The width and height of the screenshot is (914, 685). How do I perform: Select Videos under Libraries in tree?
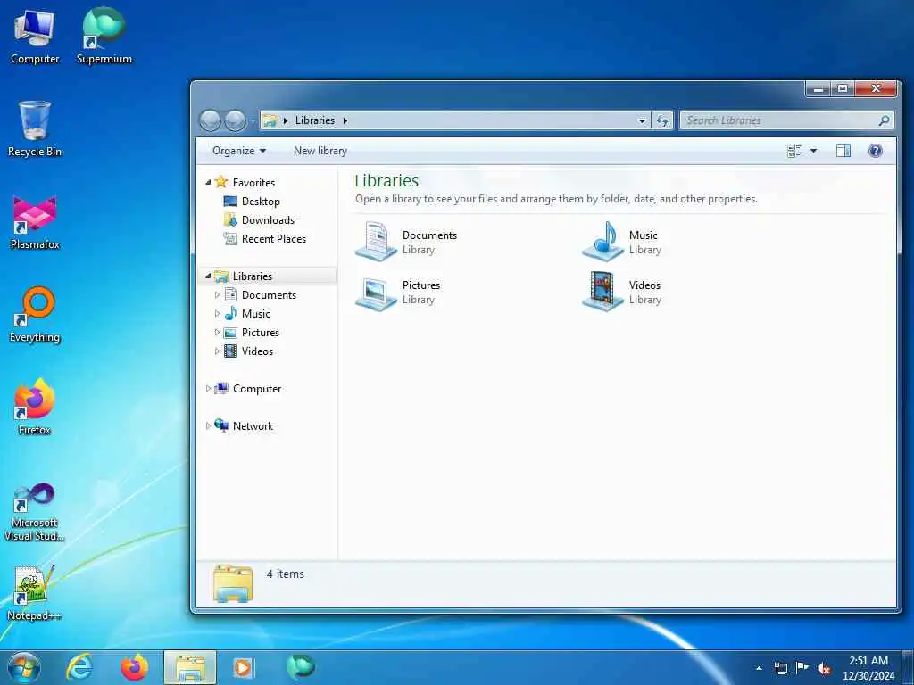[x=257, y=351]
